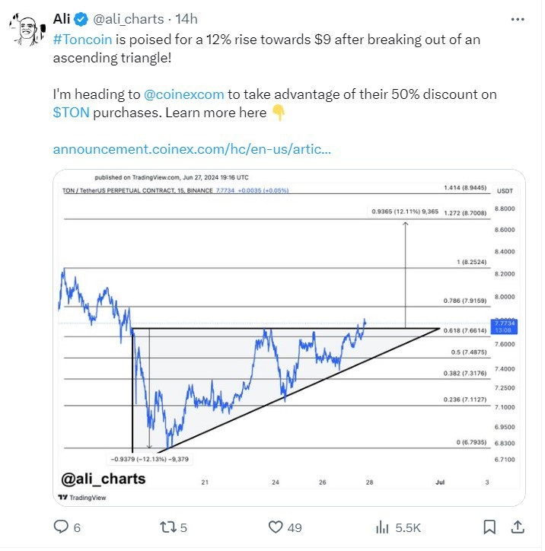The height and width of the screenshot is (551, 545).
Task: Bookmark this tweet
Action: [489, 527]
